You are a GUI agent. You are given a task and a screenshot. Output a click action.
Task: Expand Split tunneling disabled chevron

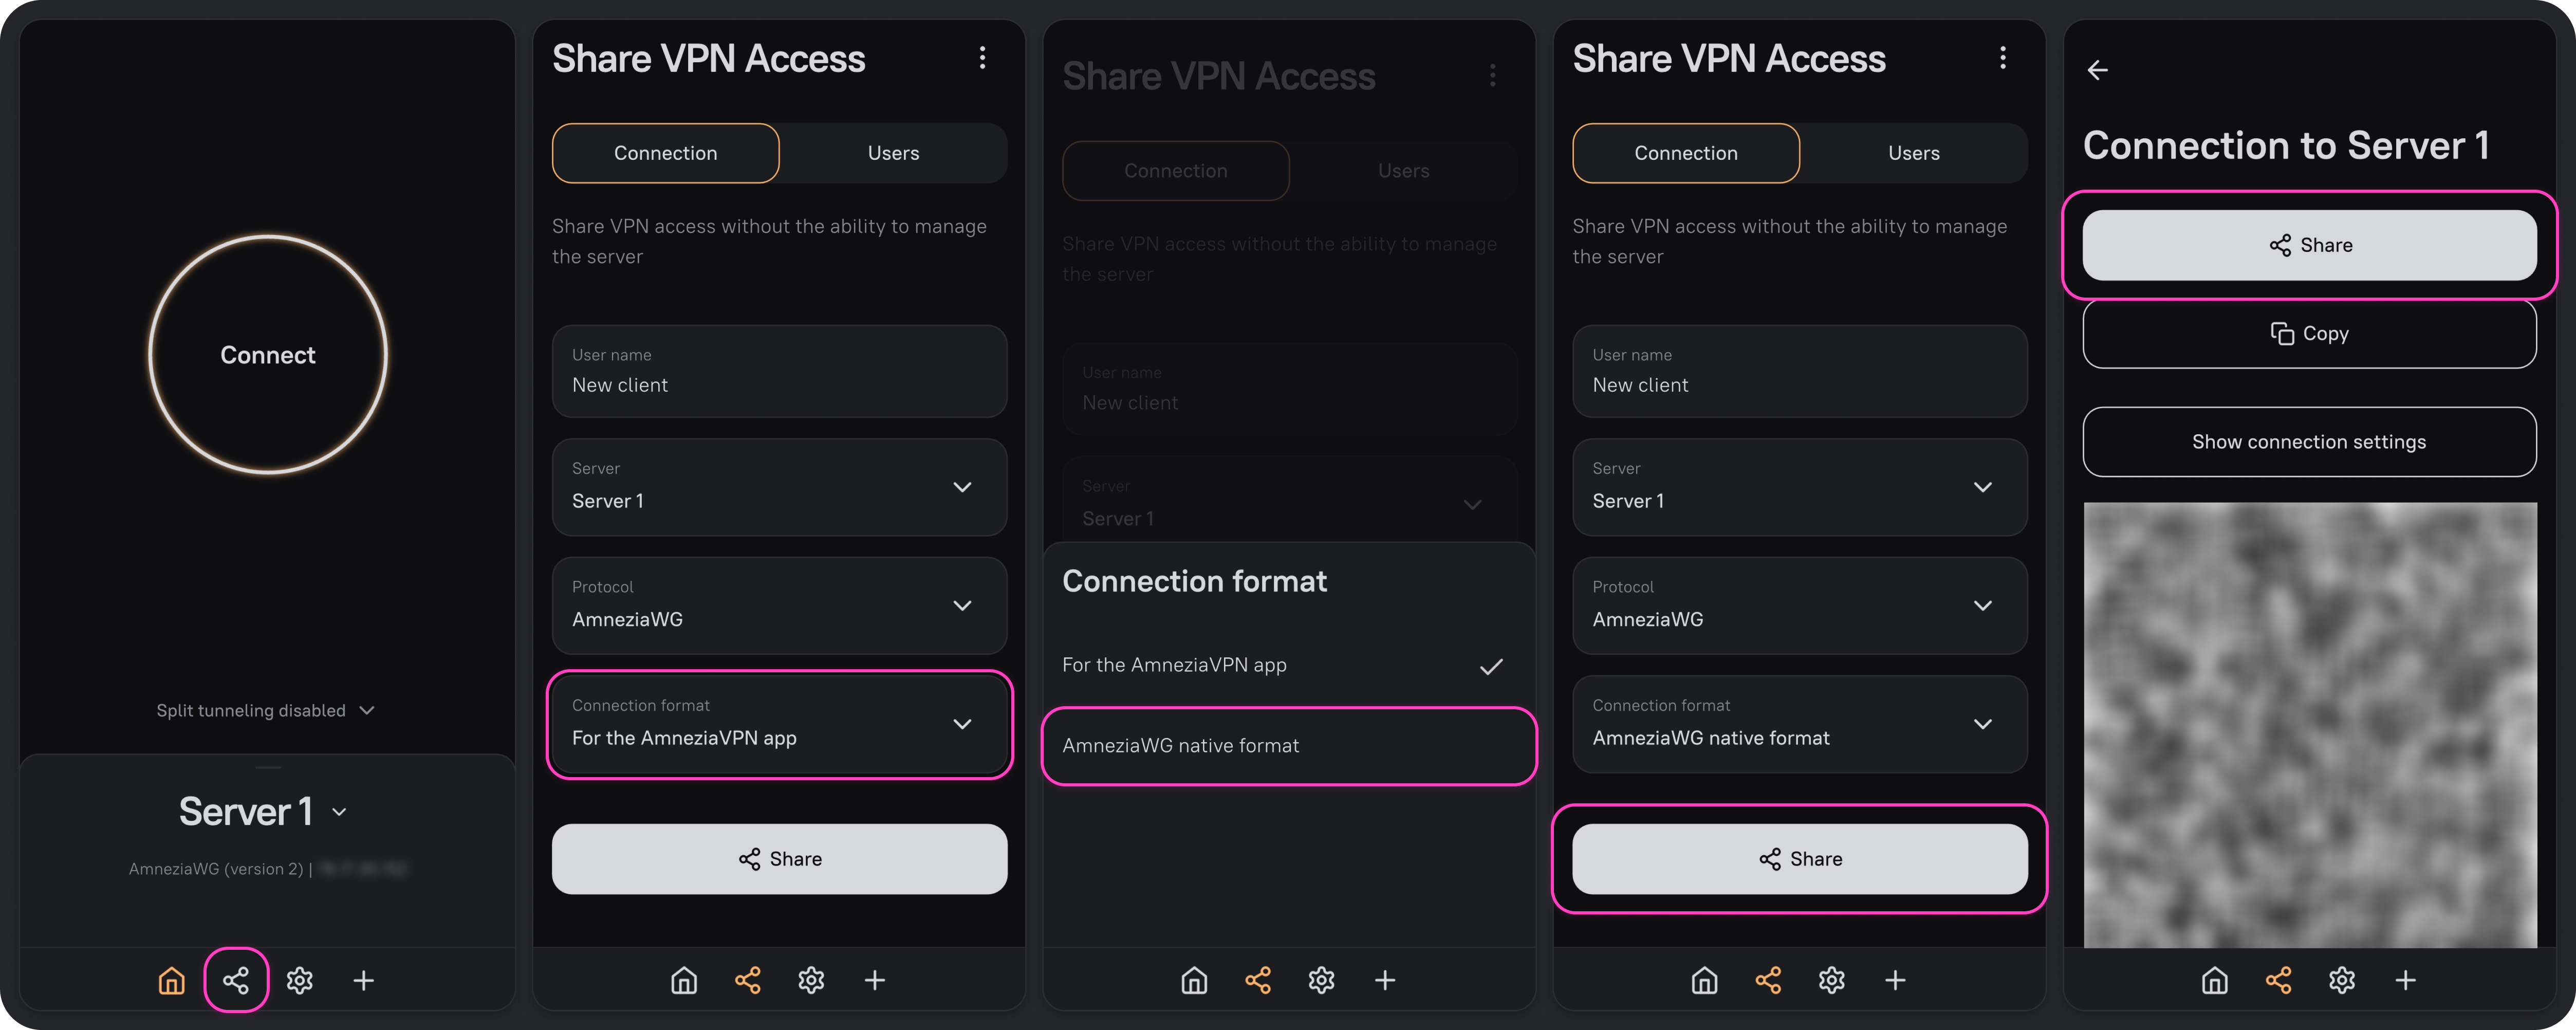[367, 711]
